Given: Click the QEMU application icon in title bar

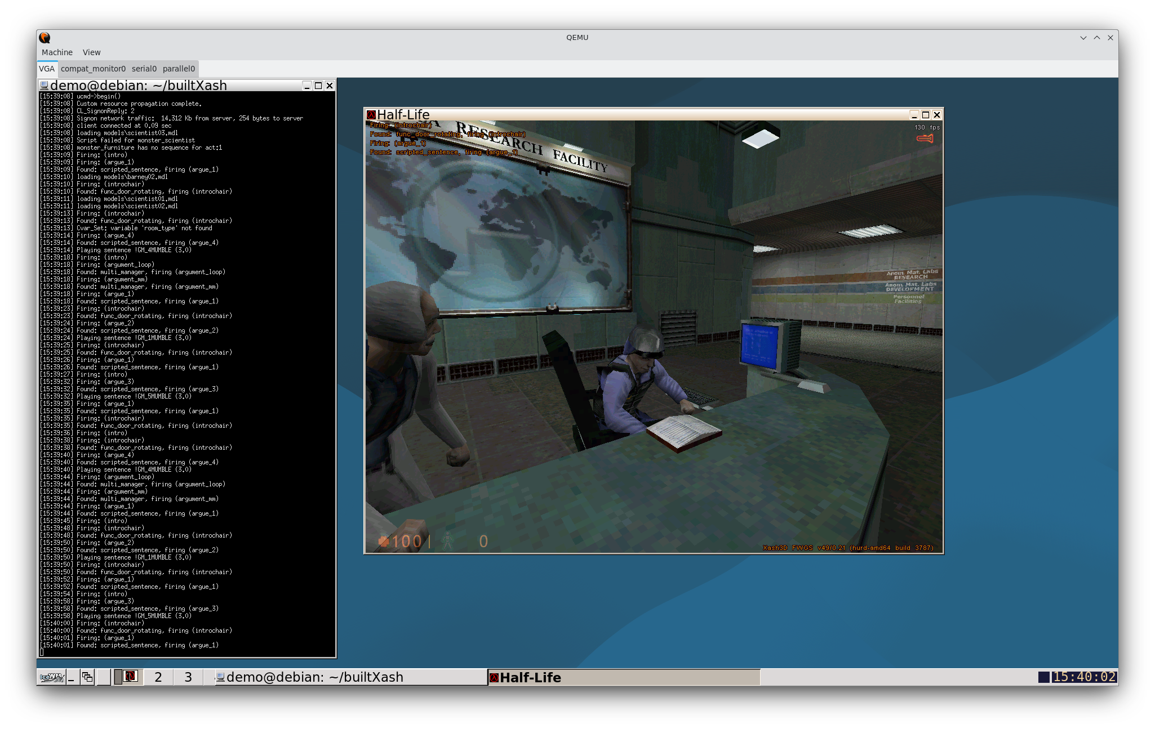Looking at the screenshot, I should (45, 38).
